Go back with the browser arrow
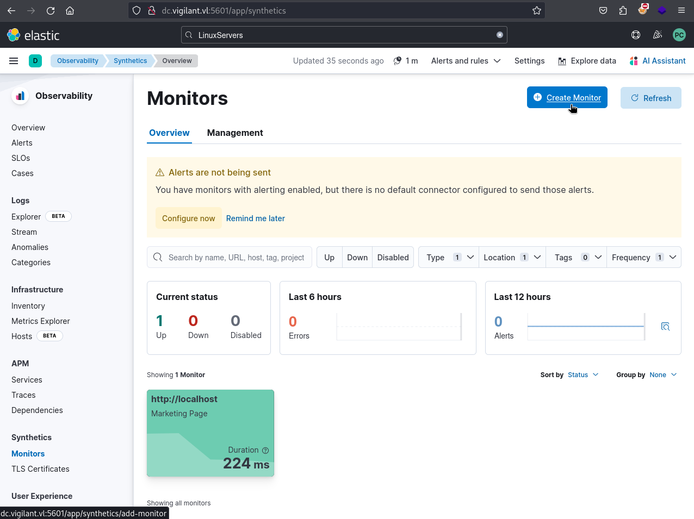The image size is (694, 519). pos(11,10)
